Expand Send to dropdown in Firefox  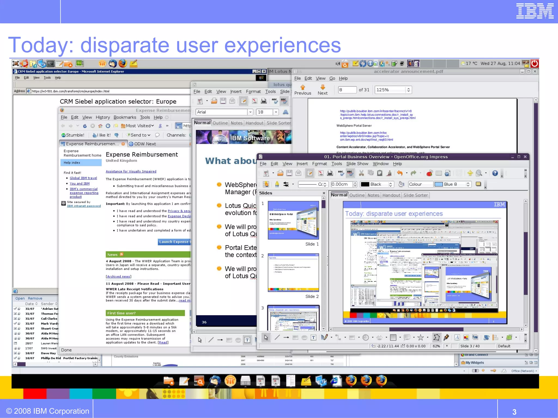[138, 135]
